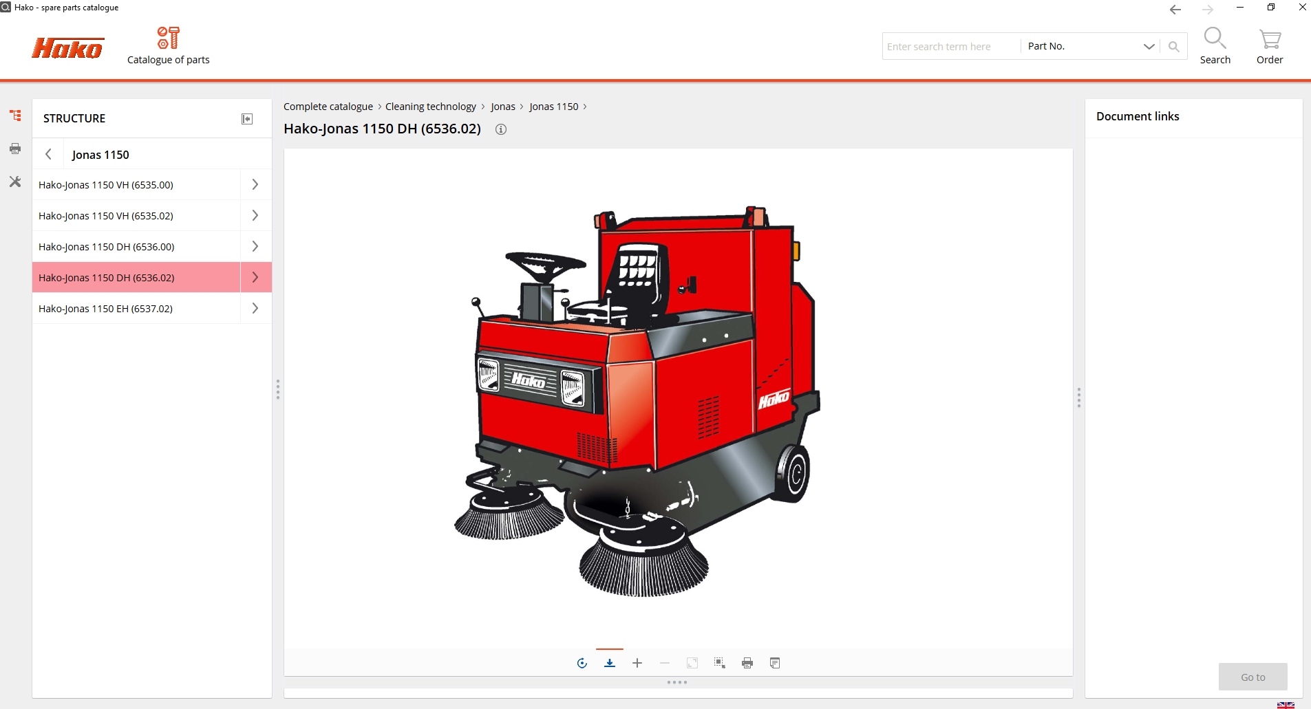
Task: Go to Complete catalogue breadcrumb
Action: [x=328, y=107]
